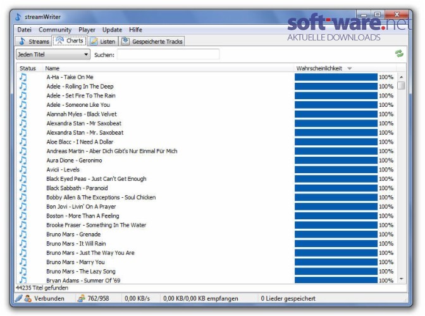Click the note icon beside Avicii - Levels
The image size is (425, 316).
(23, 169)
